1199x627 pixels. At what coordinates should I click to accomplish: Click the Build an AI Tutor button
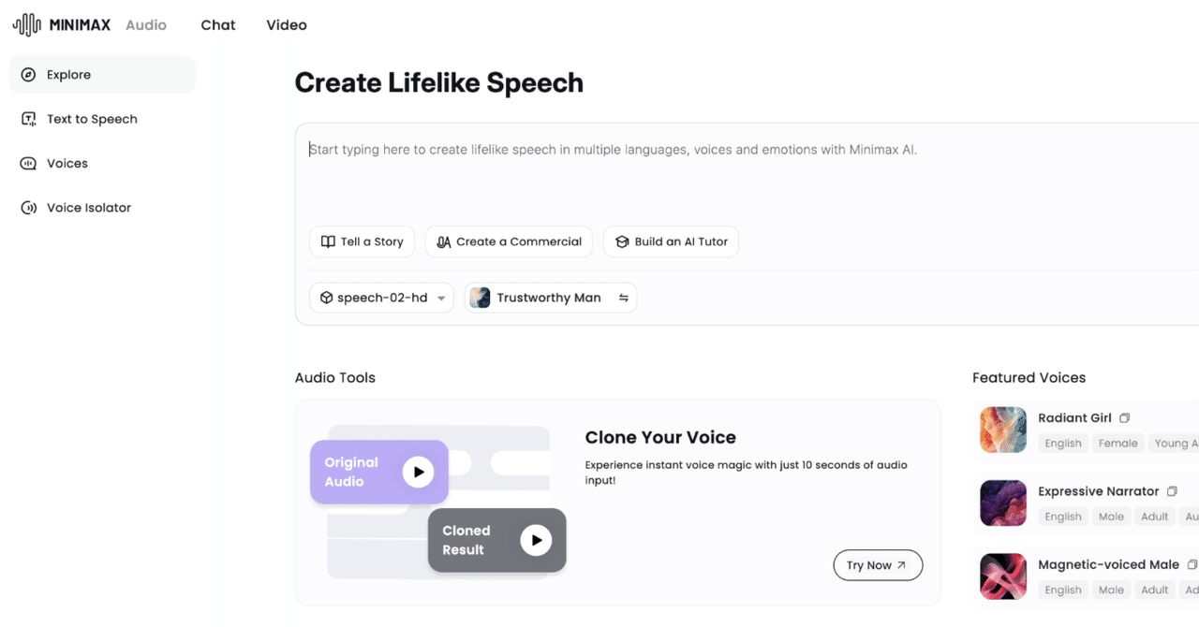[671, 241]
